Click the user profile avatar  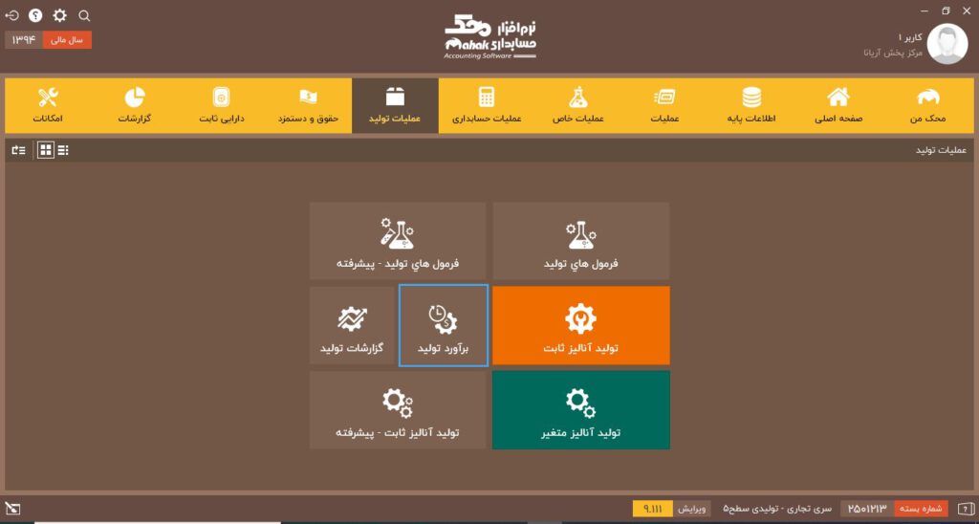(x=947, y=44)
